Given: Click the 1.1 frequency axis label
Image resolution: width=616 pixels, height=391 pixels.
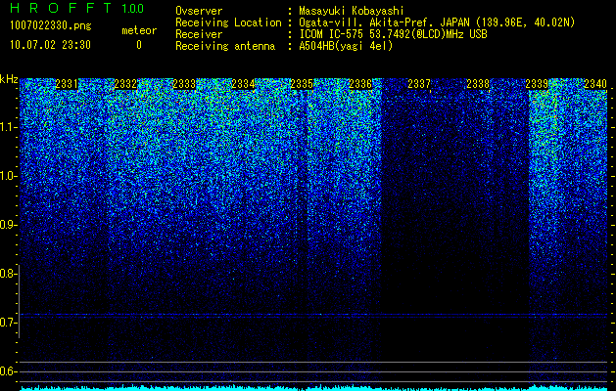Looking at the screenshot, I should point(8,127).
